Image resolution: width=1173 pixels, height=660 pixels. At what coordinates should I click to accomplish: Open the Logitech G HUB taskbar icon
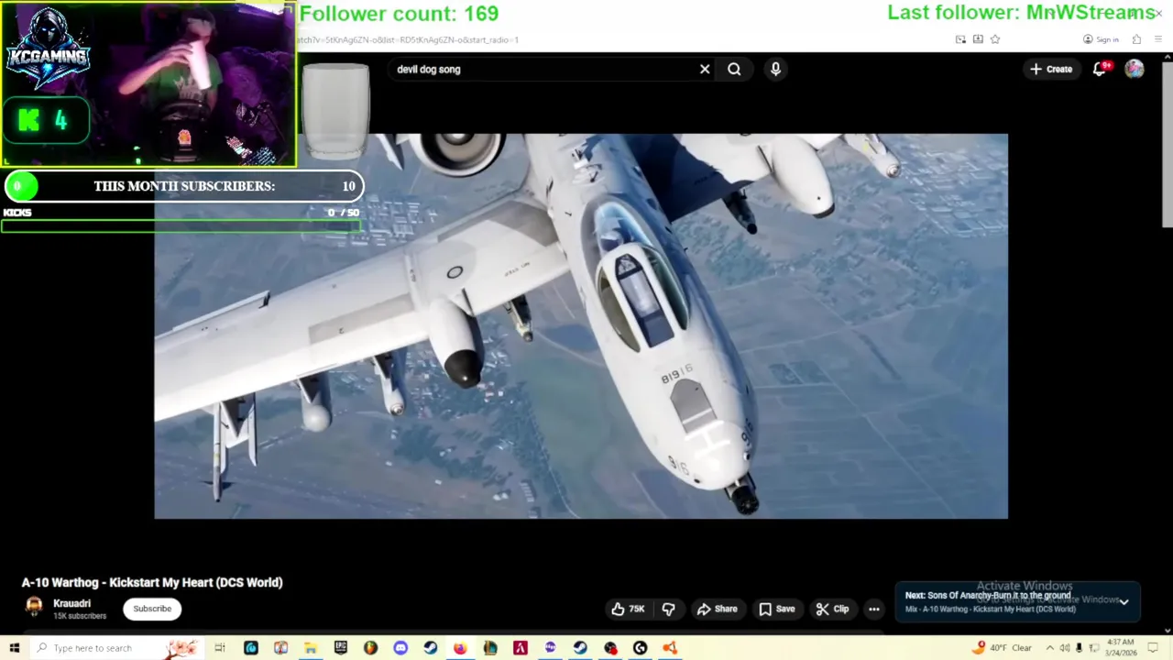coord(641,648)
